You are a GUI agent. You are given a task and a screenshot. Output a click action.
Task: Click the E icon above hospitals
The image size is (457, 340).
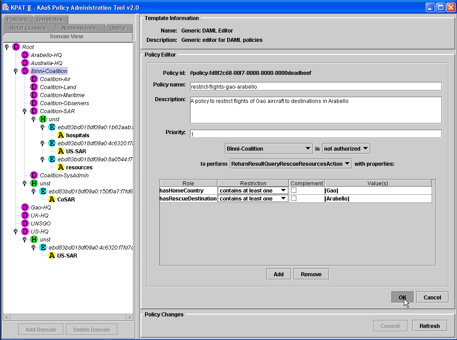(52, 127)
